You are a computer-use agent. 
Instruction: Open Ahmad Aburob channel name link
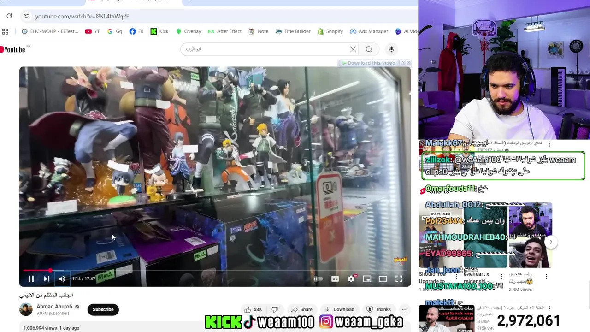pyautogui.click(x=54, y=307)
